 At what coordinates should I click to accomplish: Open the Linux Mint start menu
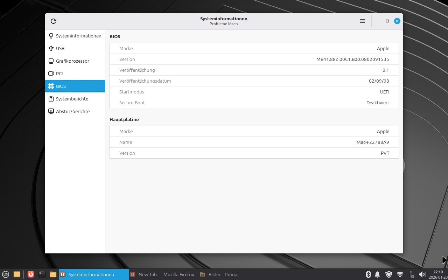pyautogui.click(x=6, y=274)
